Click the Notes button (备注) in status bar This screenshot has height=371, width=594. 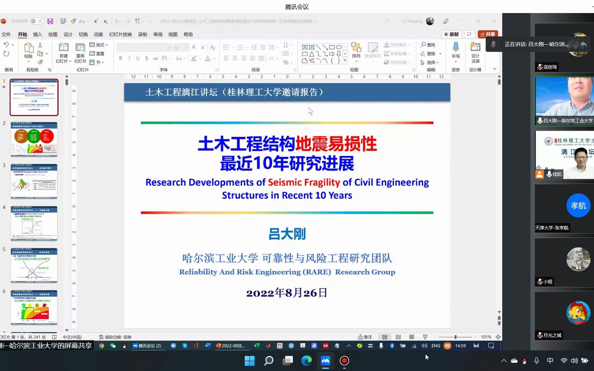[x=365, y=337]
